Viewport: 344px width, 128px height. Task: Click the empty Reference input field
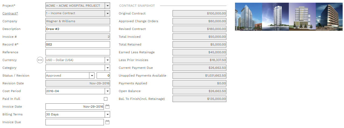coord(78,52)
